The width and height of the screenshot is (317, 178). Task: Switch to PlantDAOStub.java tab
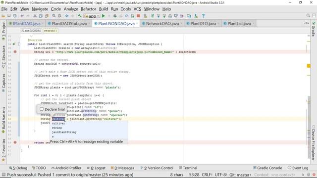click(69, 24)
